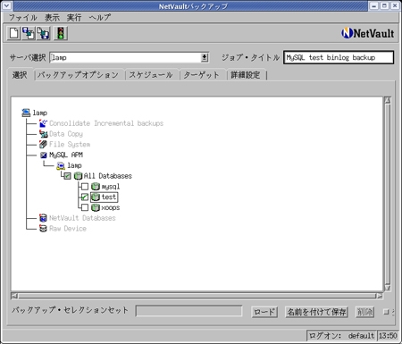The image size is (402, 344).
Task: Click the lamp instance icon under MySQL APM
Action: (61, 165)
